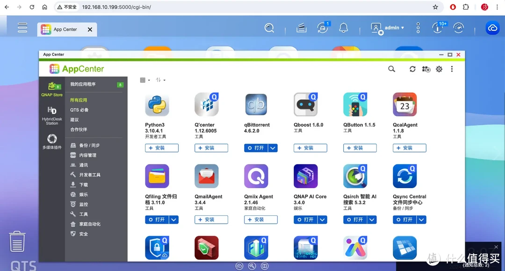Viewport: 505px width, 271px height.
Task: Click the QcalAgent calendar app icon
Action: pyautogui.click(x=405, y=104)
